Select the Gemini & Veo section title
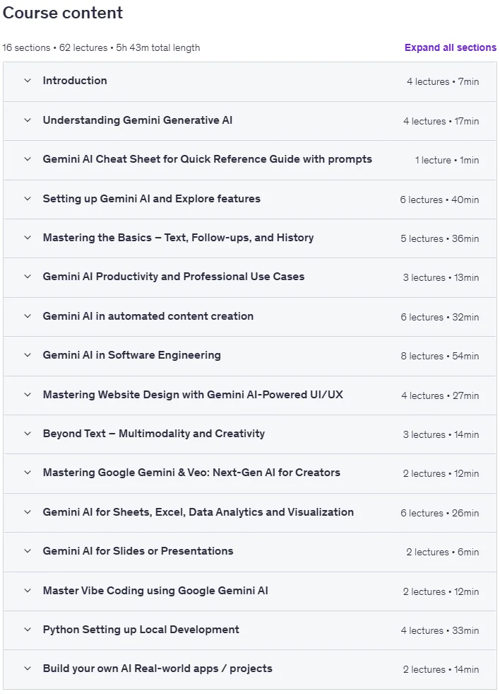The width and height of the screenshot is (500, 694). (x=191, y=473)
